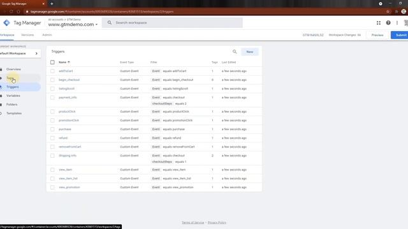Check the productClick trigger checkbox
Image resolution: width=408 pixels, height=229 pixels.
(x=52, y=112)
